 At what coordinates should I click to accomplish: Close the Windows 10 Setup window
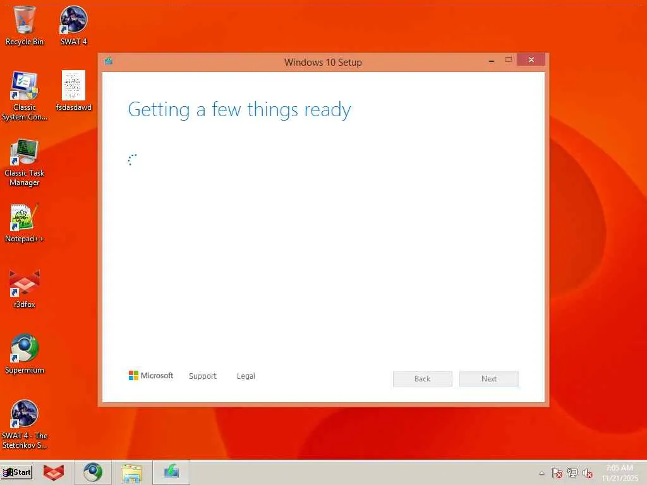[x=531, y=60]
